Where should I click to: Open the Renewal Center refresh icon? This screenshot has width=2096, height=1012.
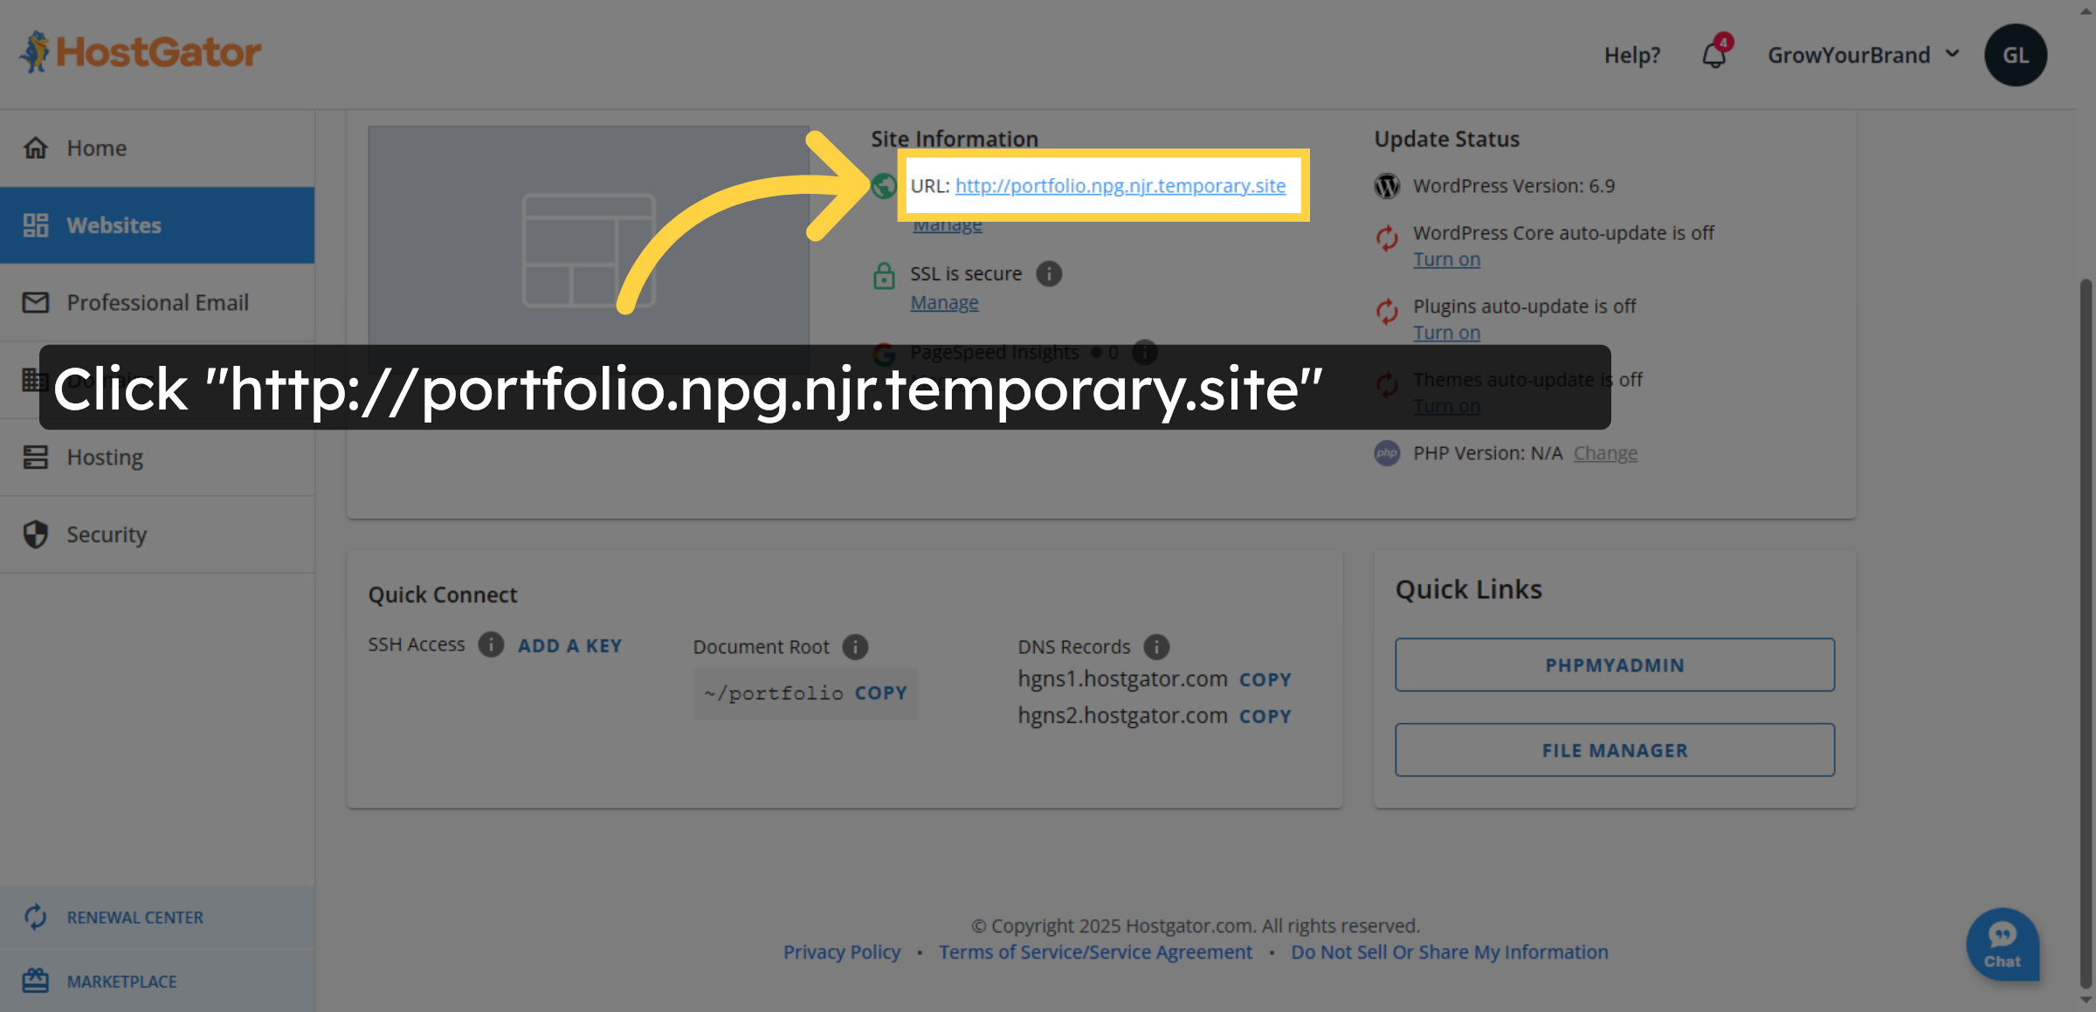click(x=35, y=917)
